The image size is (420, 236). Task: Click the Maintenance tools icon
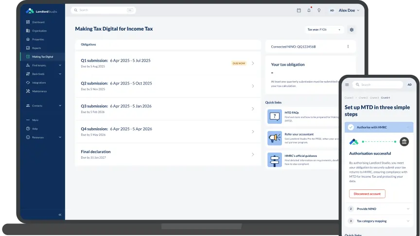[x=28, y=91]
